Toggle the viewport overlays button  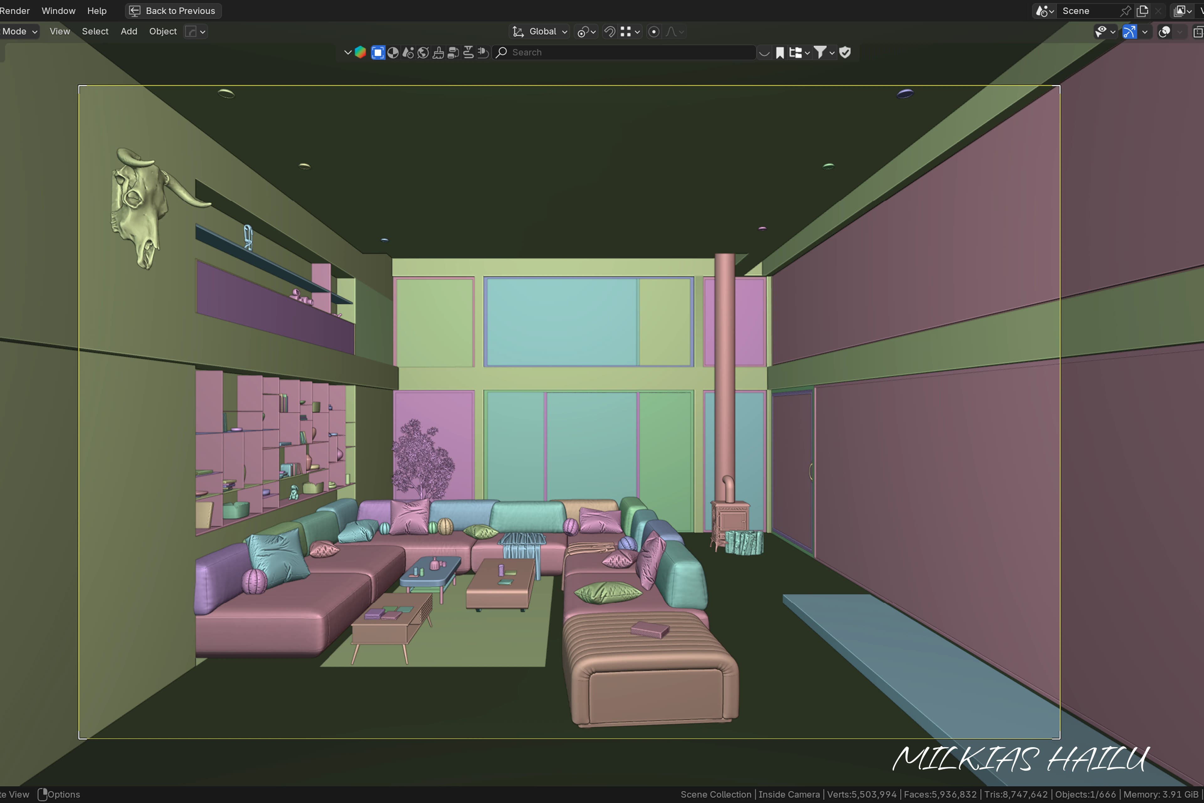click(x=1164, y=32)
